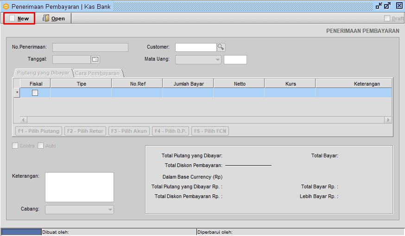405x236 pixels.
Task: Click the exchange rate field beside Mata Uang
Action: (x=235, y=60)
